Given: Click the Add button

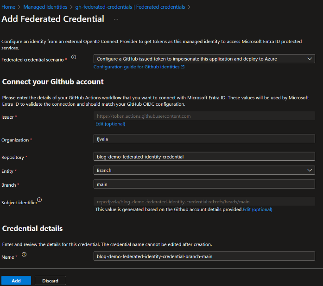Looking at the screenshot, I should click(x=16, y=280).
